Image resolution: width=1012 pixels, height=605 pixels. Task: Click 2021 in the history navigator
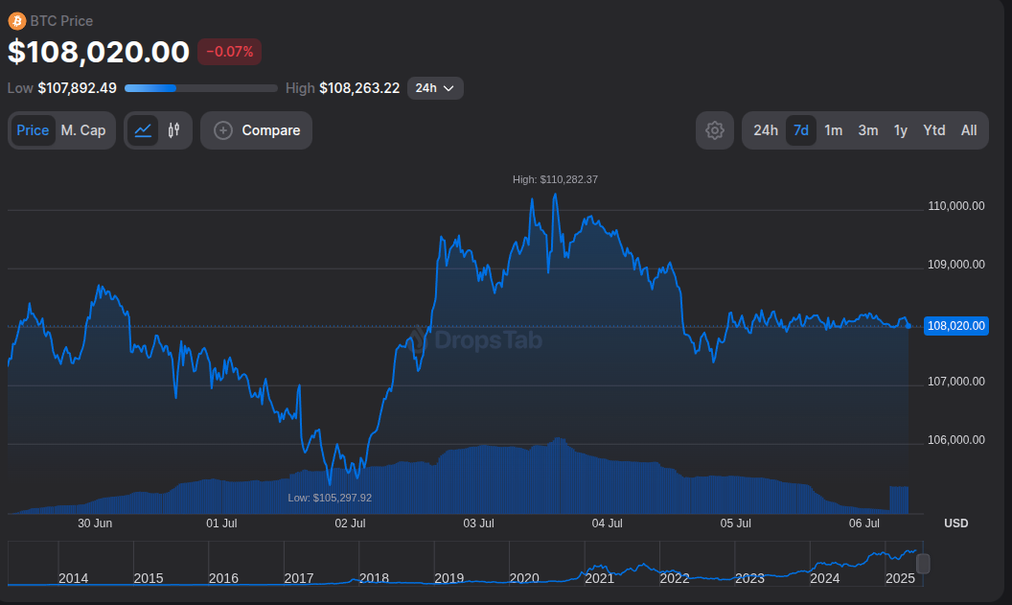click(600, 578)
